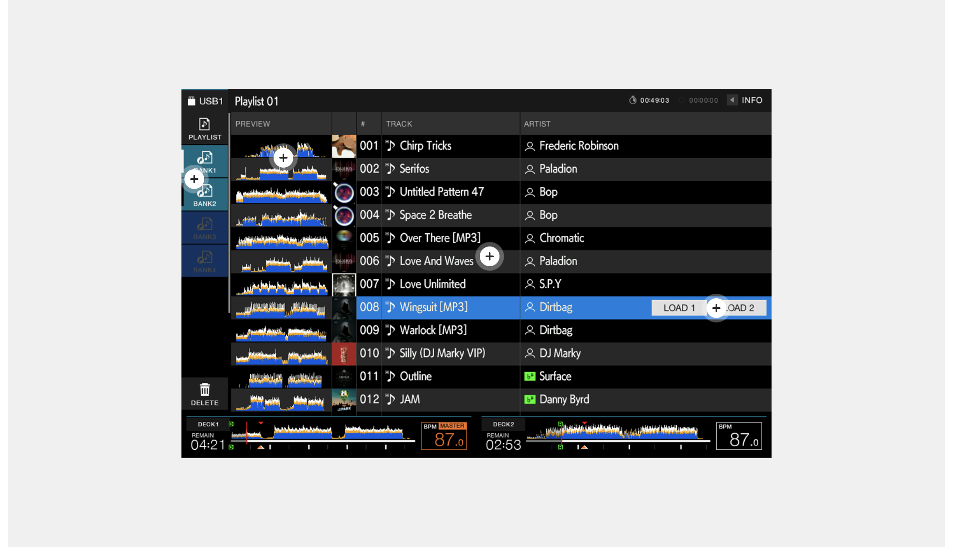Screen dimensions: 953x548
Task: Select track Serifos
Action: click(x=414, y=169)
